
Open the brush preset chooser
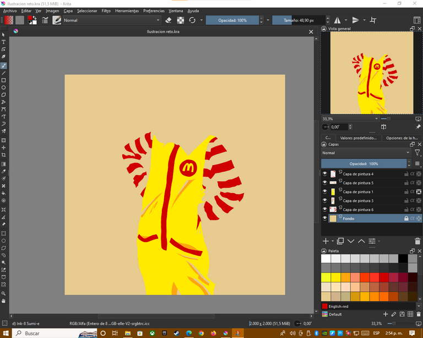(57, 20)
